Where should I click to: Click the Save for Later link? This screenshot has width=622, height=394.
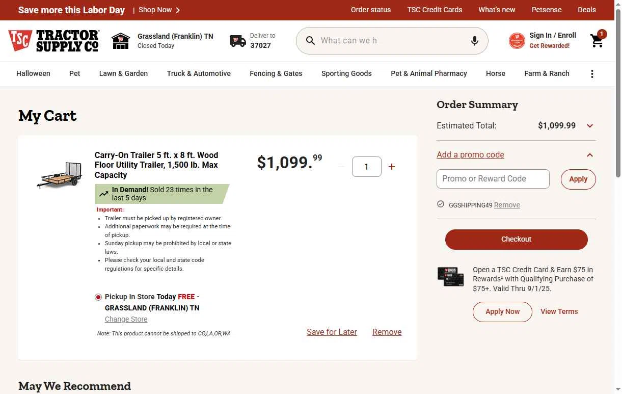pos(332,332)
